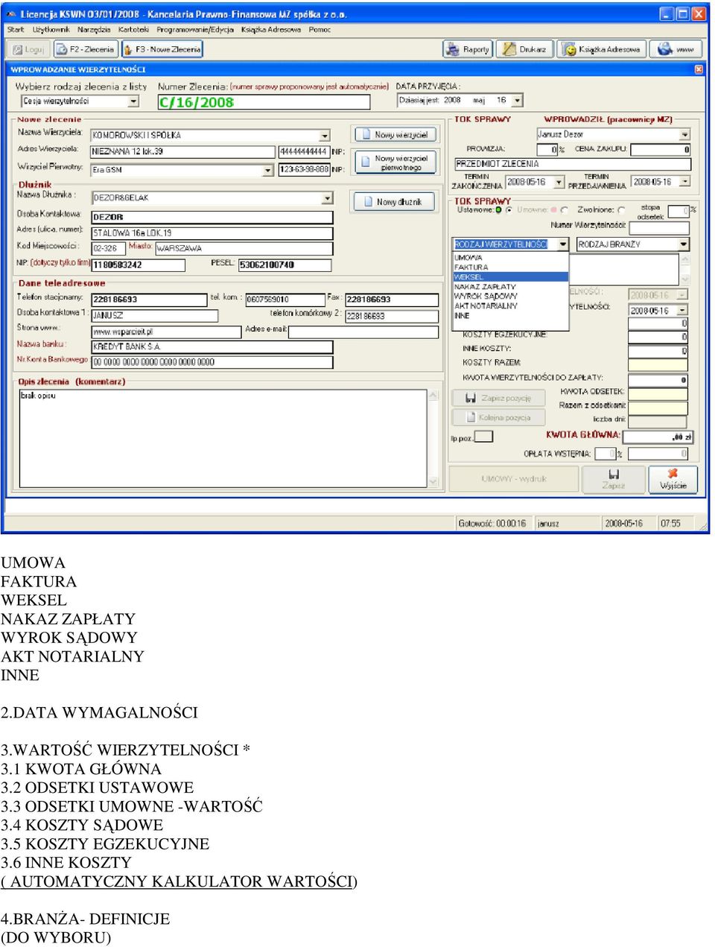Open F3 - Nowe Zlecenia toolbar button

[162, 49]
